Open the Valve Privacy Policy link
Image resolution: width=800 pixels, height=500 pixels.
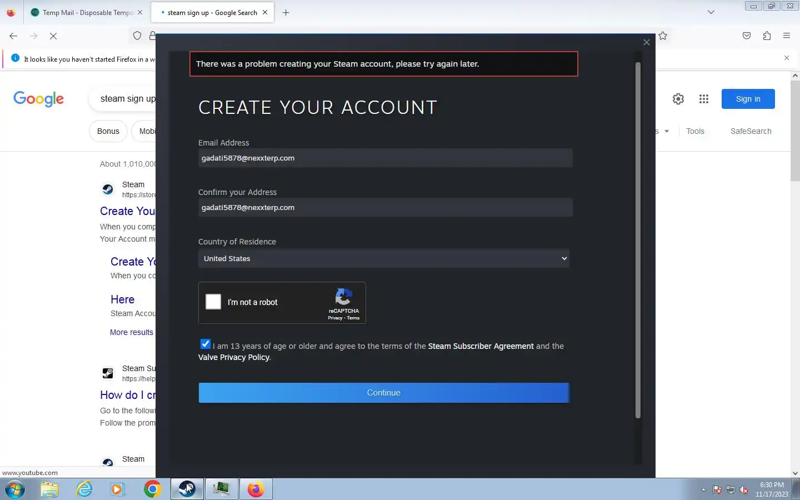click(234, 357)
